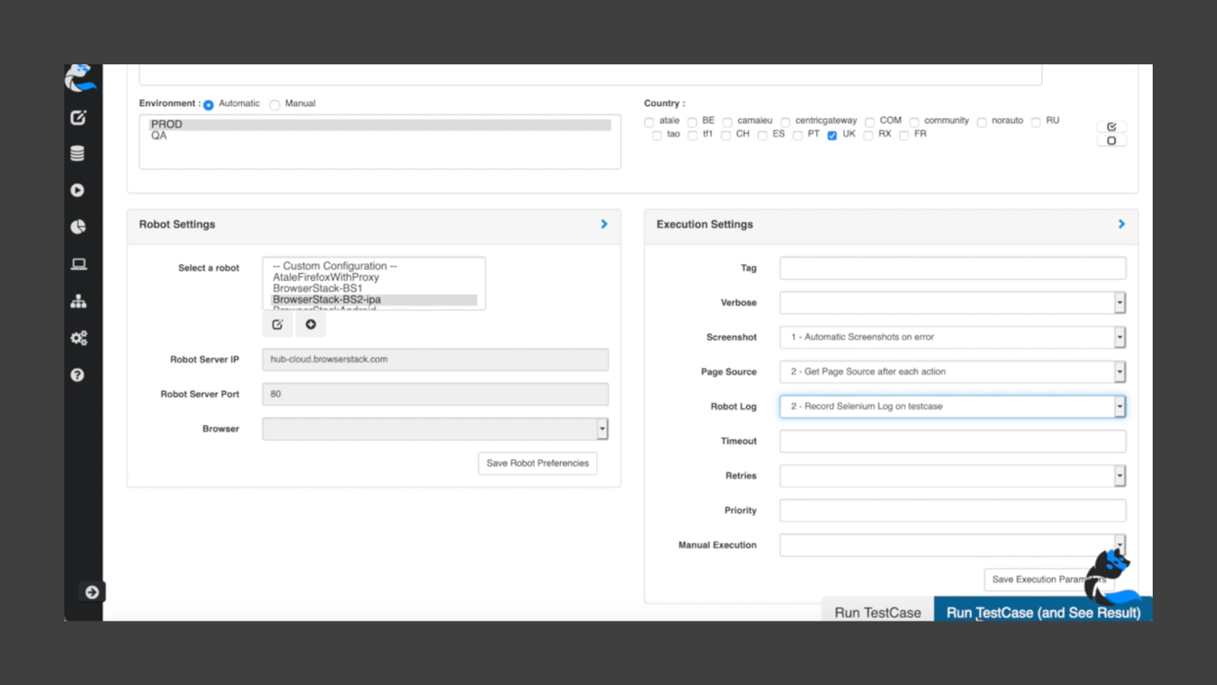Click the Cerberus logo in the sidebar

click(x=80, y=77)
